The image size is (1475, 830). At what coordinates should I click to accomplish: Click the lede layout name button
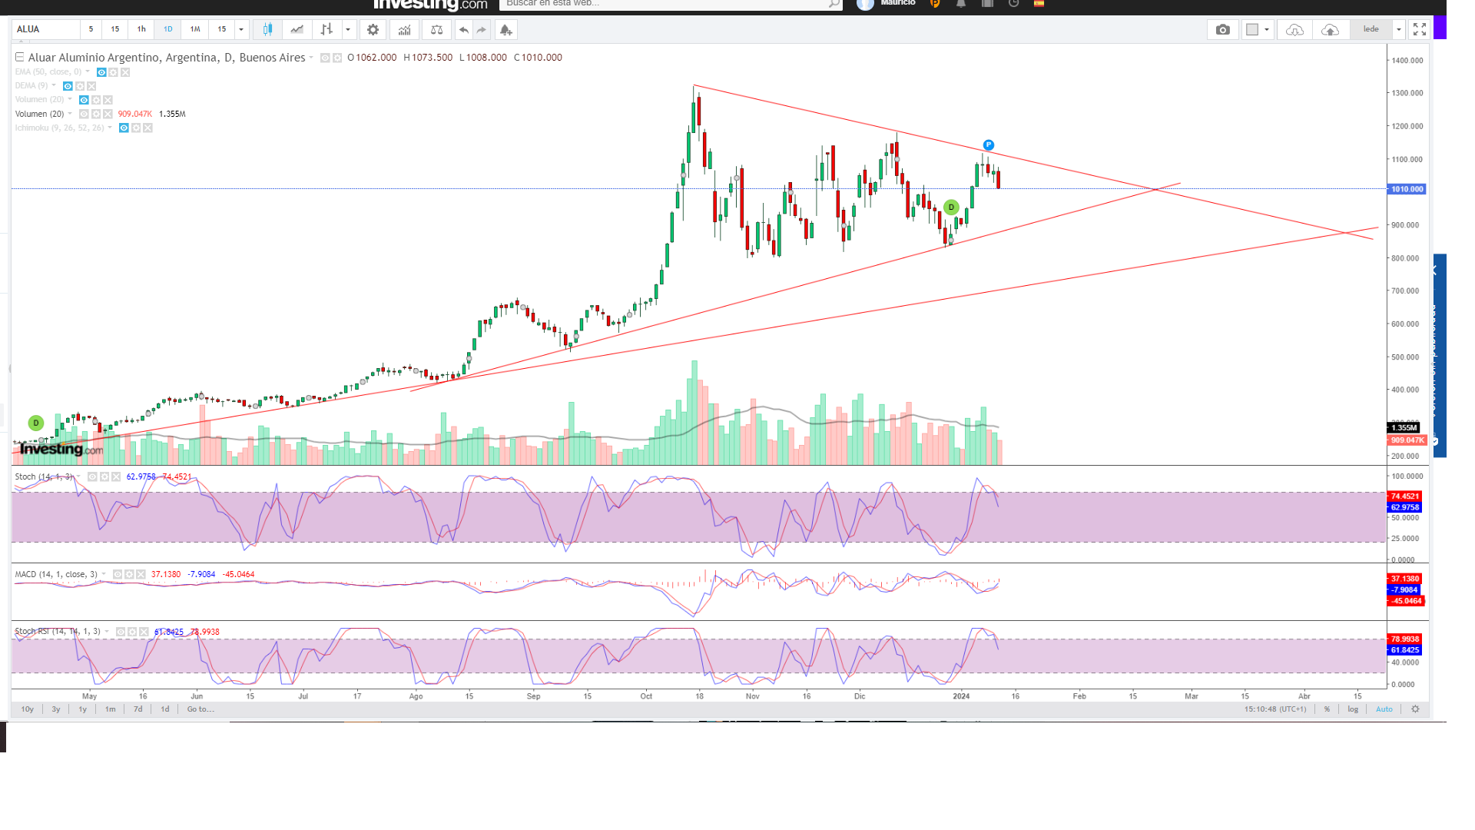1371,29
